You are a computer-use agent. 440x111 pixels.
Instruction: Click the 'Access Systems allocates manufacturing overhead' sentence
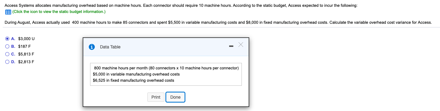point(181,6)
